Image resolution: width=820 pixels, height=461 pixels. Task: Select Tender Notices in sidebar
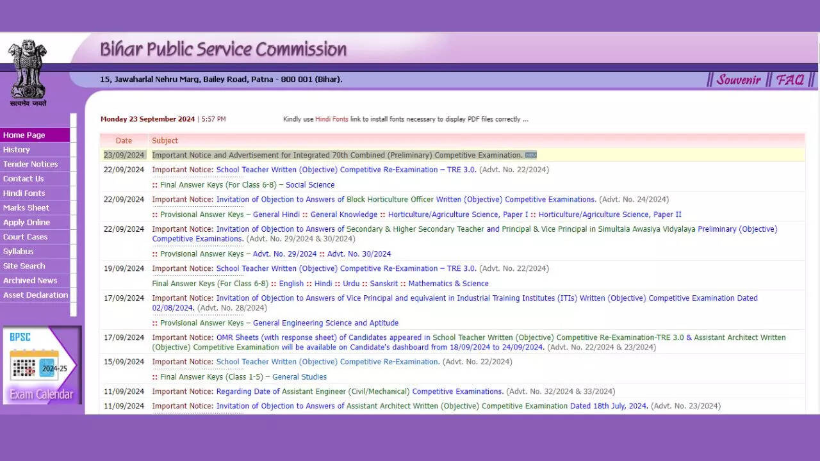[30, 165]
